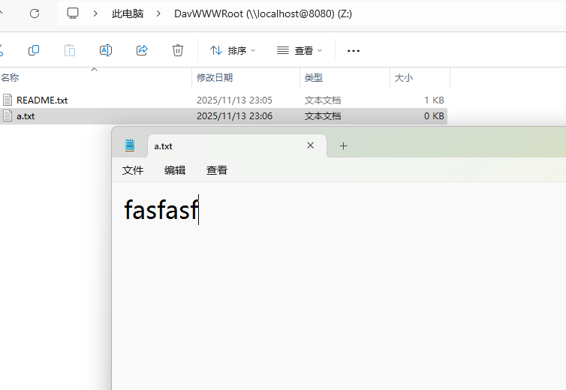Click 文本文档 type in a.txt row
566x390 pixels.
click(x=322, y=116)
